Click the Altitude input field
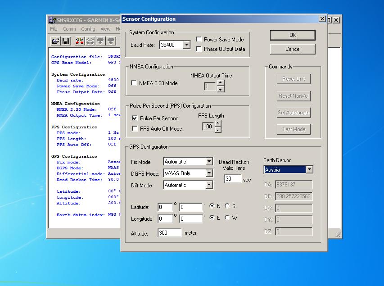Viewport: 384px width, 286px height. 169,232
